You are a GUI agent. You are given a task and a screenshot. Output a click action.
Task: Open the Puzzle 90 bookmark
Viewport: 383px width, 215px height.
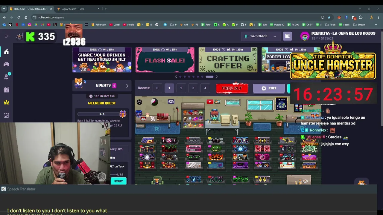(277, 25)
